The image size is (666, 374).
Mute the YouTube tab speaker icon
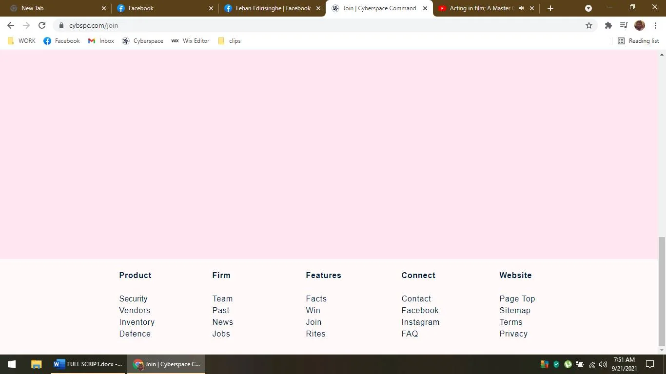521,8
